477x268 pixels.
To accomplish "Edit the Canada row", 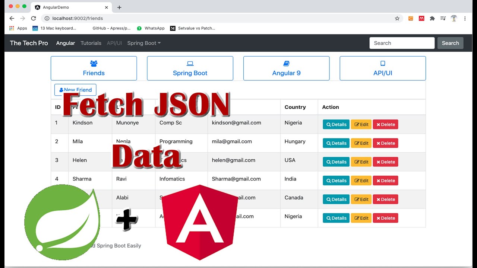I will pyautogui.click(x=361, y=199).
